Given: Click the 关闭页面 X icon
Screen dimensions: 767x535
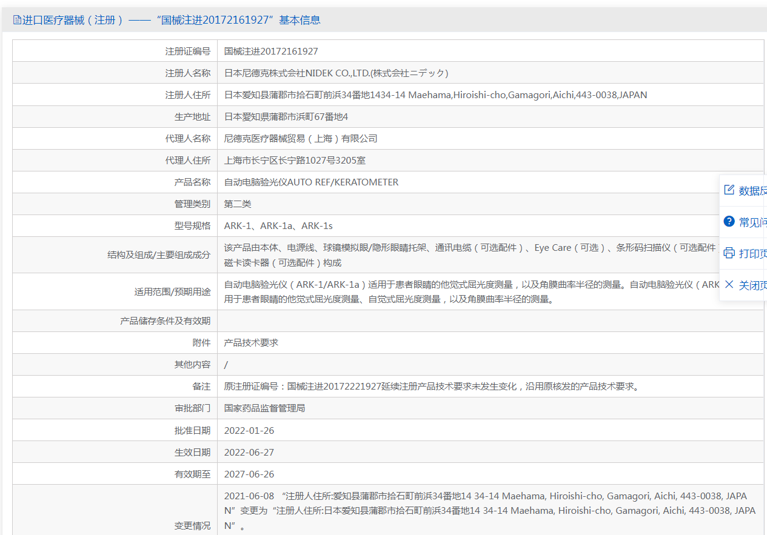Looking at the screenshot, I should pos(729,285).
